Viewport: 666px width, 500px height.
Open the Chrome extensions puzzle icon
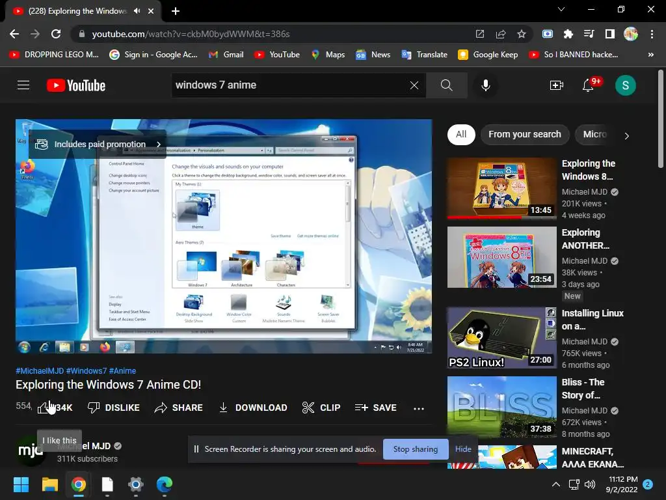[x=568, y=34]
